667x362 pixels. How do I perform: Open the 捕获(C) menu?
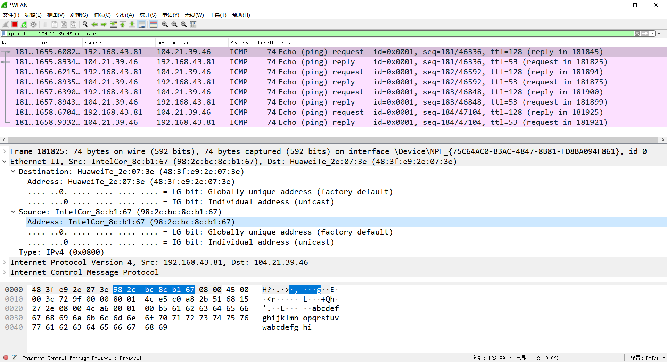tap(102, 15)
